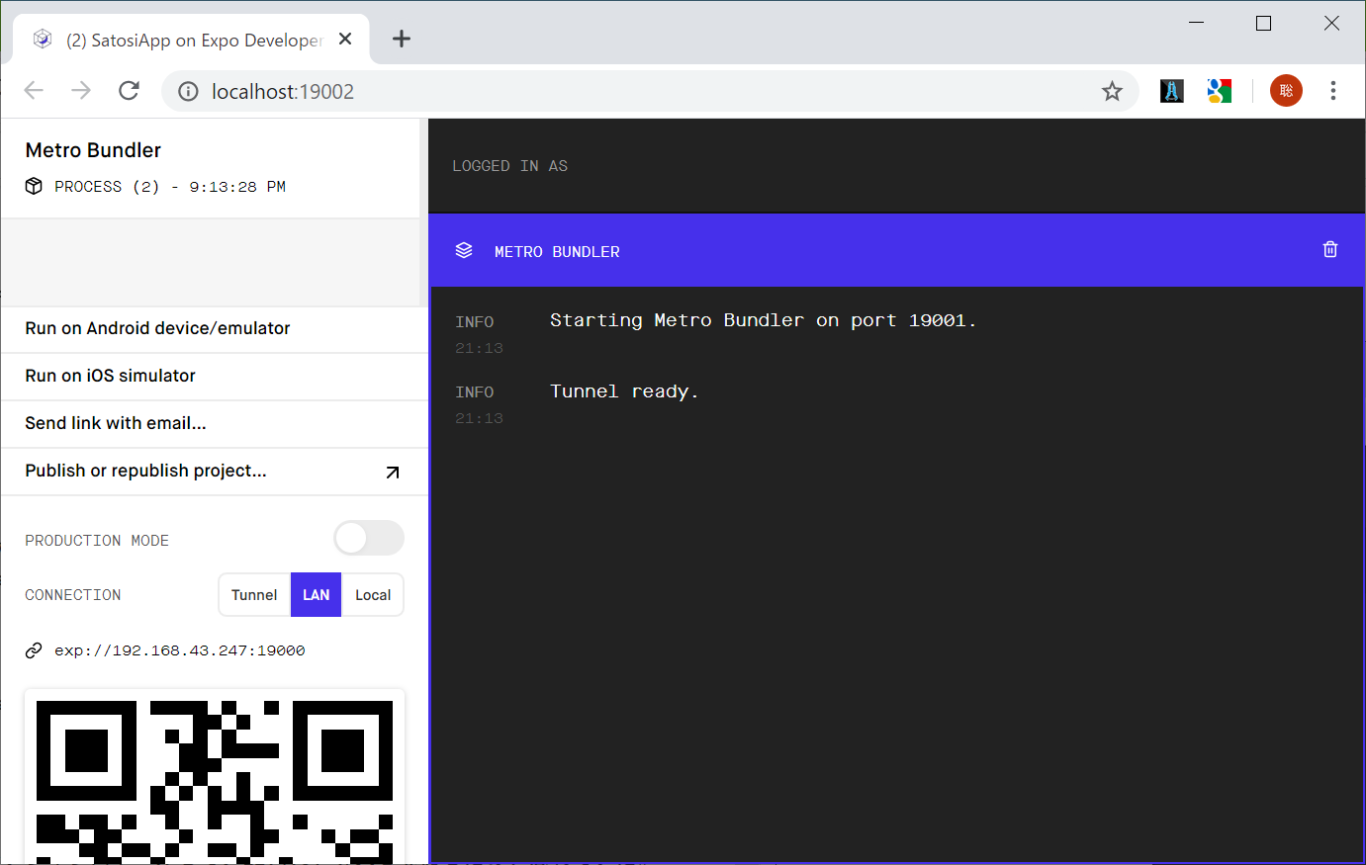
Task: Click the layers icon beside METRO BUNDLER
Action: pyautogui.click(x=464, y=251)
